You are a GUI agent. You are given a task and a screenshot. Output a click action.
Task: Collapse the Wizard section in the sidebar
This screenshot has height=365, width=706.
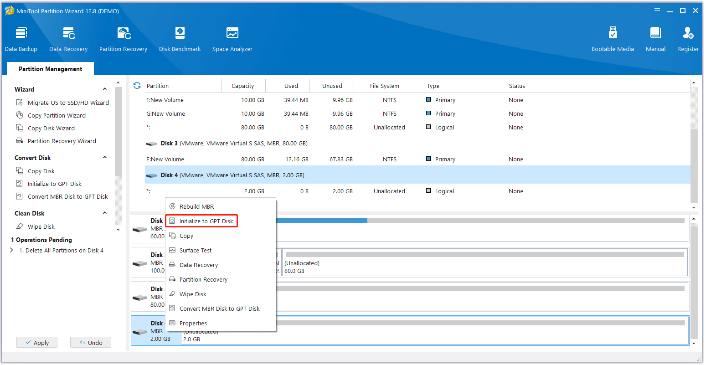[104, 89]
